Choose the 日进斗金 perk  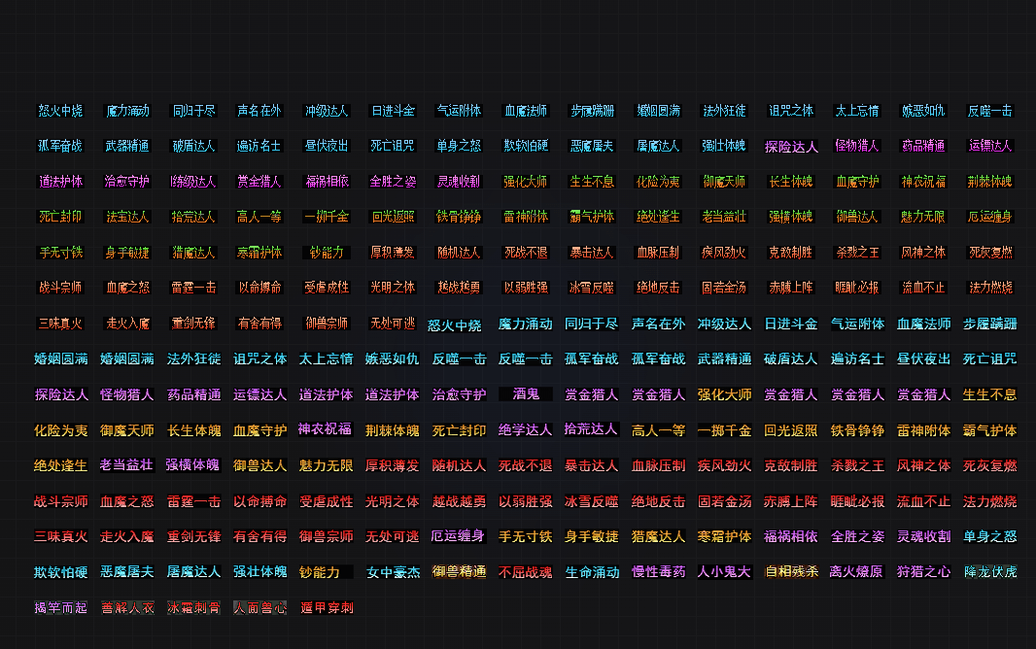pyautogui.click(x=393, y=111)
